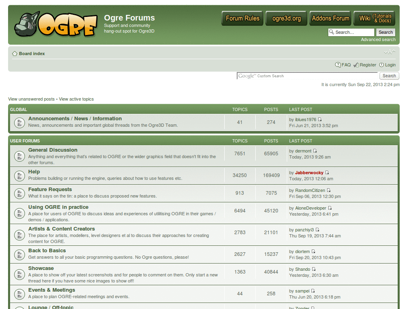413x309 pixels.
Task: Open user profile panzhiyi3
Action: [x=305, y=230]
